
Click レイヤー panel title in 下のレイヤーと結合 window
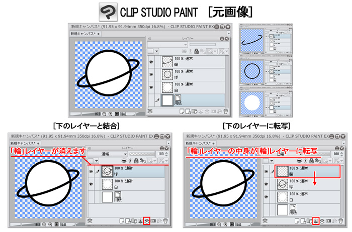click(x=128, y=148)
